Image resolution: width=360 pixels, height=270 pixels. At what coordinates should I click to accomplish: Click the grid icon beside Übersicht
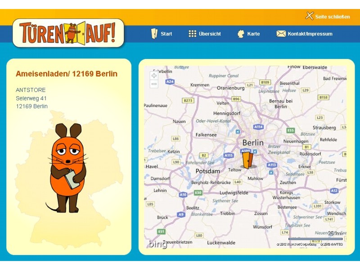(192, 34)
